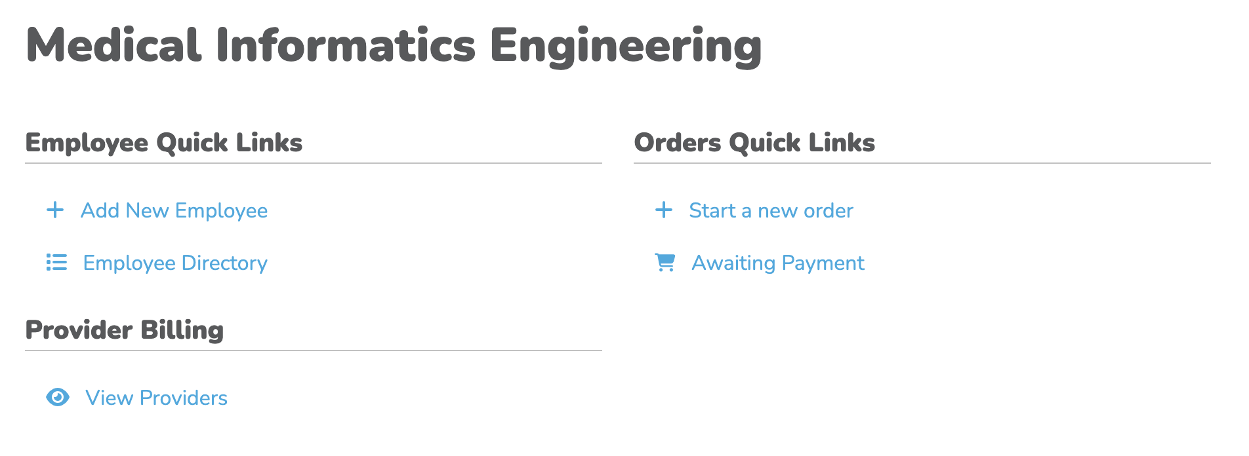
Task: Click the divider line under Provider Billing
Action: (314, 351)
